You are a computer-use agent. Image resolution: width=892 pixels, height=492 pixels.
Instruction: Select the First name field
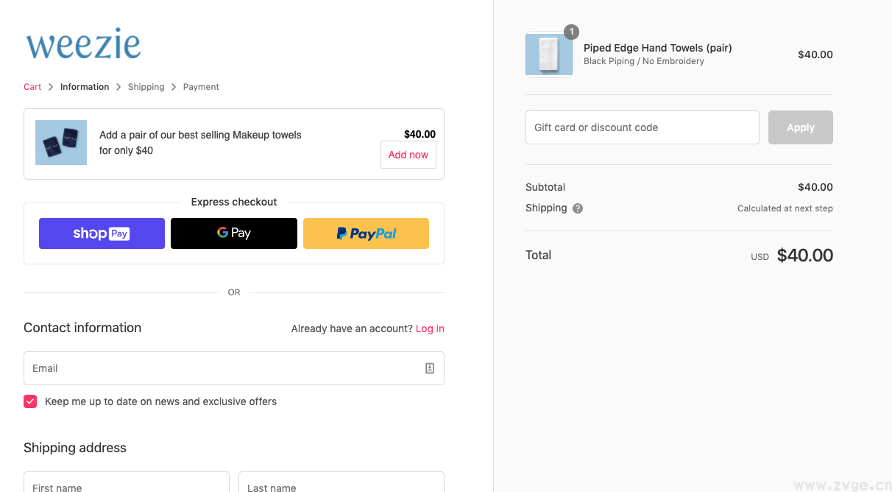point(126,483)
